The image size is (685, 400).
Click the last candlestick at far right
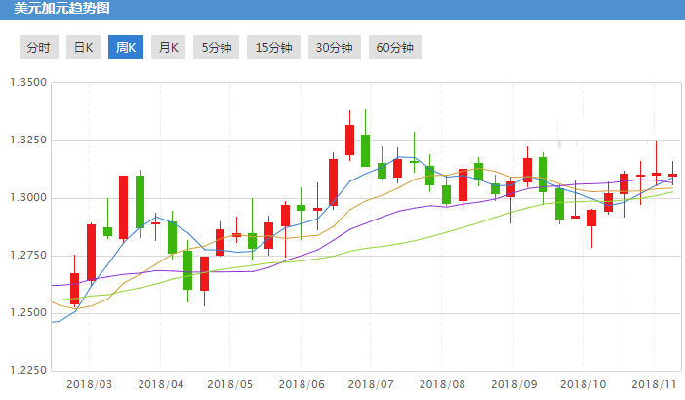tap(672, 175)
